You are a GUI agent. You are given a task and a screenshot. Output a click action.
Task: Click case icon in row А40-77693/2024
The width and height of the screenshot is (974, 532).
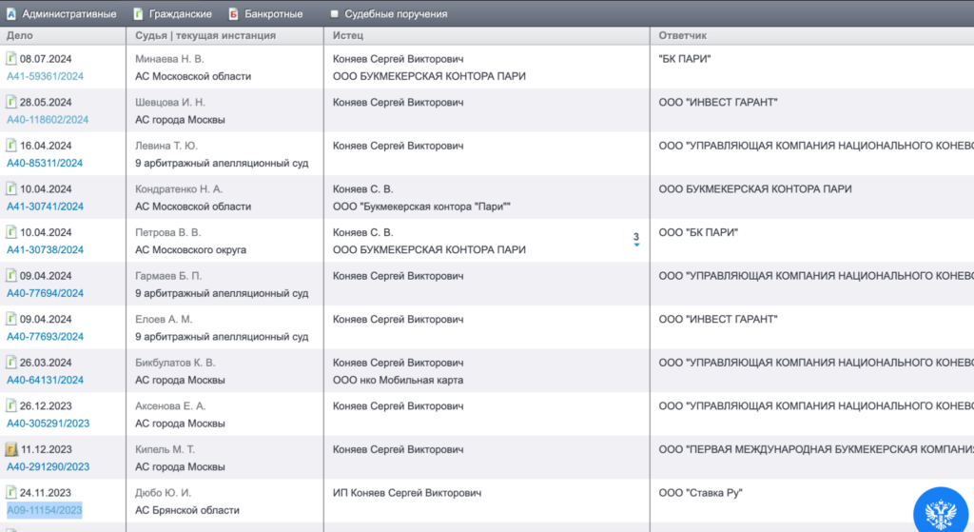pos(11,319)
